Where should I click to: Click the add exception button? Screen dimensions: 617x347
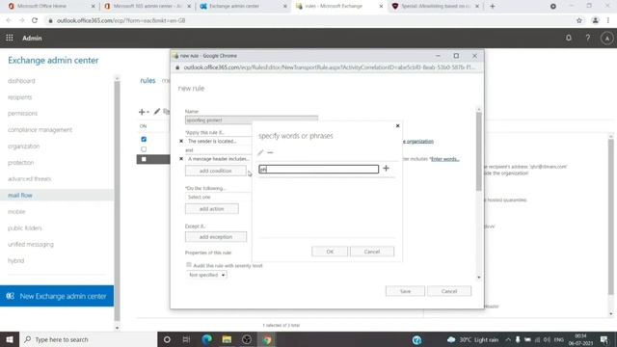[x=216, y=237]
